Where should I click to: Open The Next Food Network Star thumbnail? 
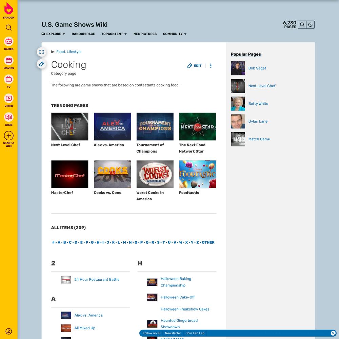pyautogui.click(x=198, y=126)
